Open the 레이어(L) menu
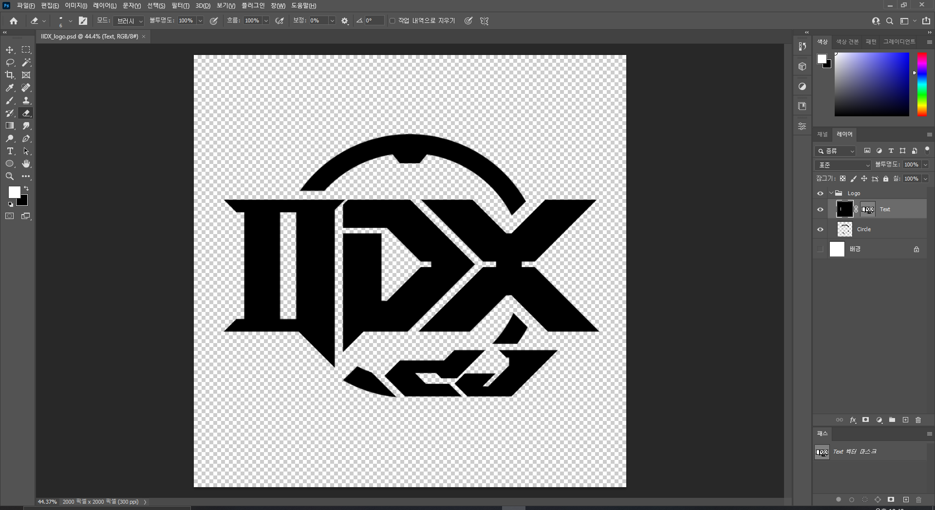Image resolution: width=935 pixels, height=510 pixels. click(x=105, y=6)
